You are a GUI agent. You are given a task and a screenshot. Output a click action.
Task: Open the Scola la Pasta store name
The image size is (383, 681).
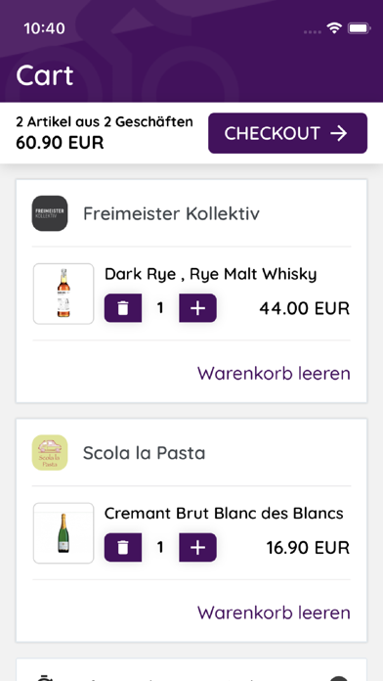point(144,453)
